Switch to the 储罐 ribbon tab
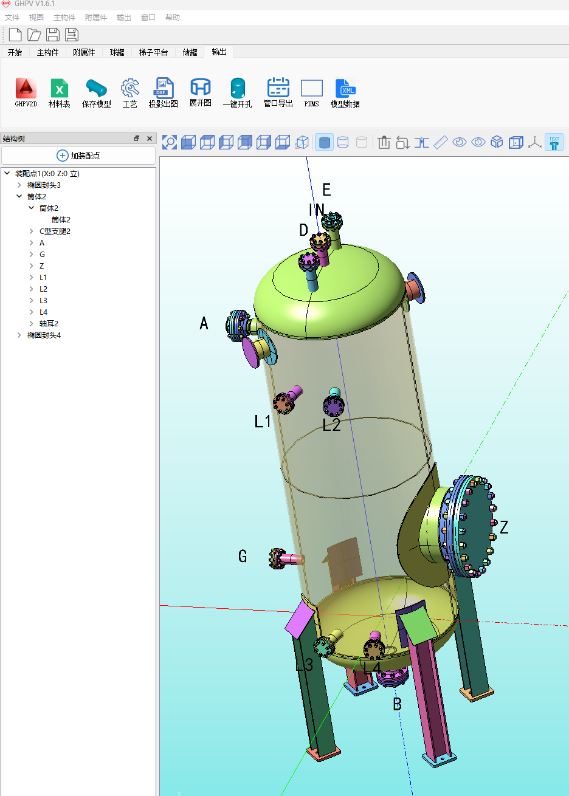The image size is (569, 796). (190, 52)
